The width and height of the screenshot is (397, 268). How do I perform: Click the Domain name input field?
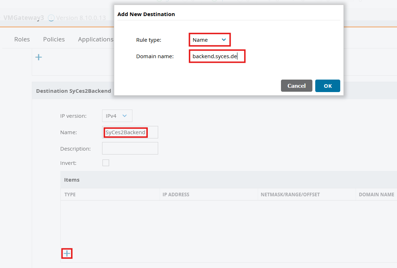point(217,56)
